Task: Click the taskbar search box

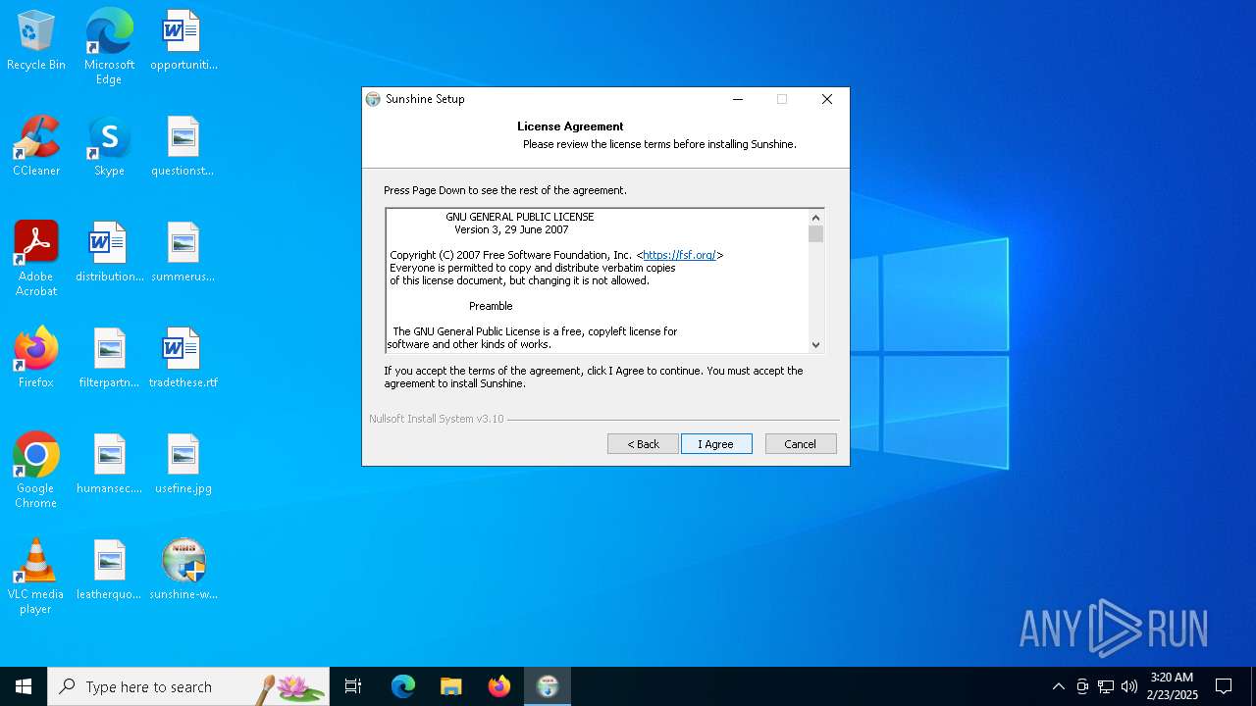Action: [188, 686]
